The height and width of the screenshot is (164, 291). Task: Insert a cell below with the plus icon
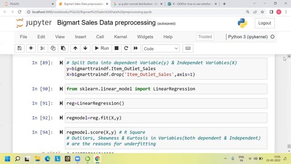tap(31, 48)
